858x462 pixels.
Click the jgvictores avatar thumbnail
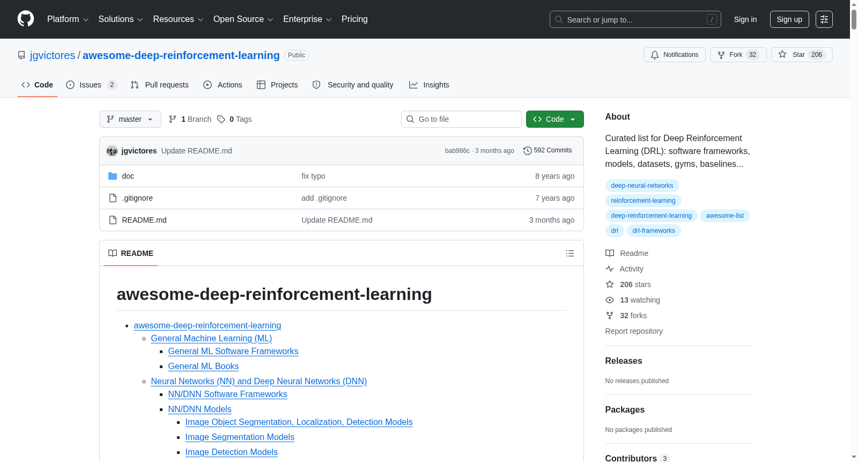[112, 151]
